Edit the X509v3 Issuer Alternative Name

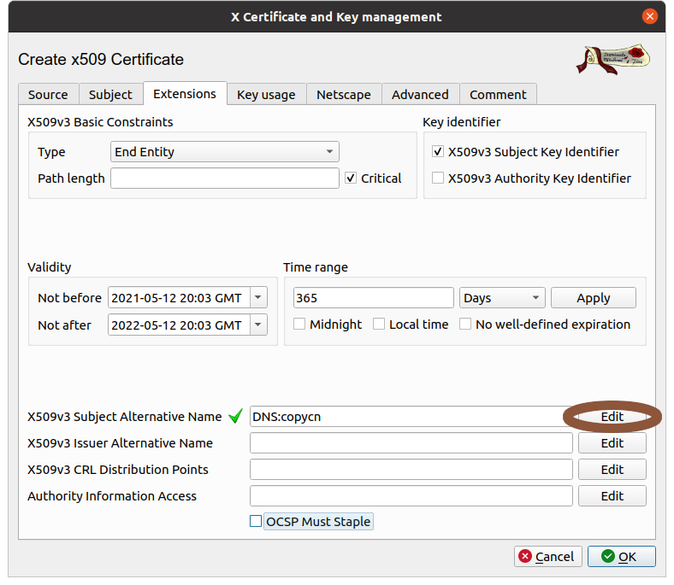[x=612, y=443]
